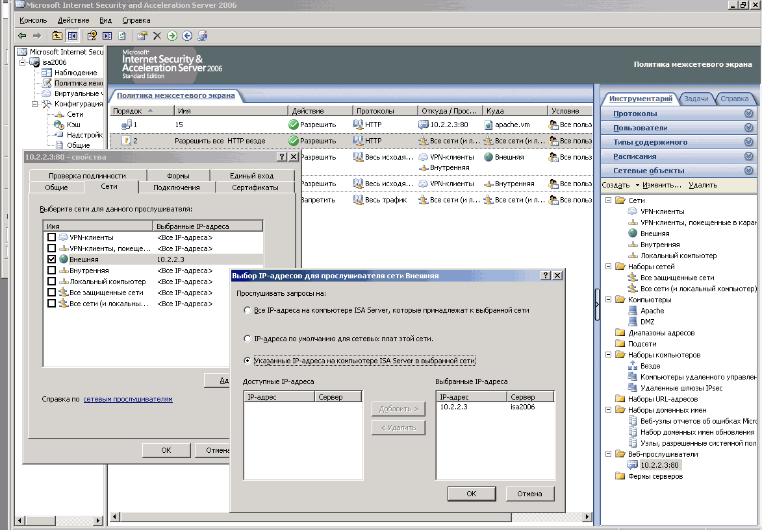Image resolution: width=762 pixels, height=530 pixels.
Task: Select Везде computer set in toolbox
Action: coord(650,366)
